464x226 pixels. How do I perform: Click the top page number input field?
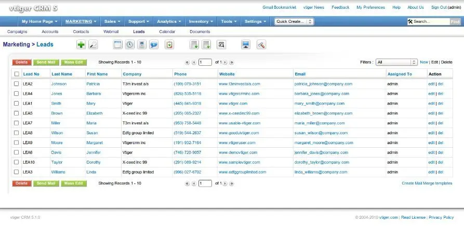pos(205,62)
